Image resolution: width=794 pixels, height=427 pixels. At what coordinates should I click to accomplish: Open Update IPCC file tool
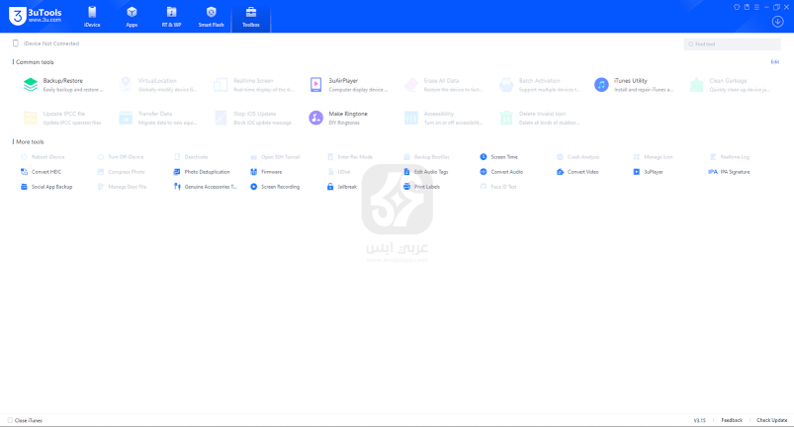click(x=63, y=118)
